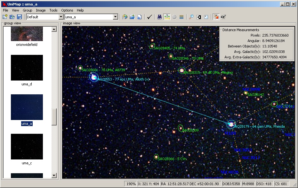Click the new image toolbar icon
298x188 pixels.
click(5, 17)
